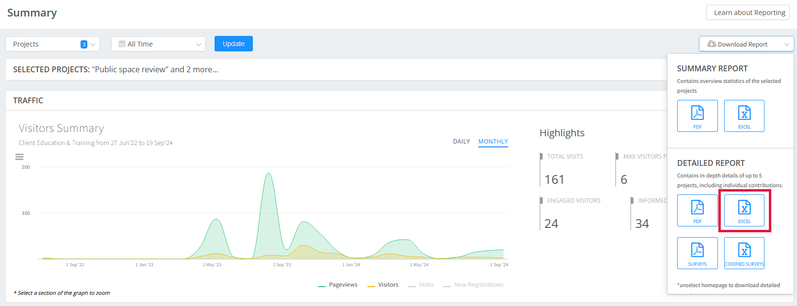This screenshot has width=797, height=306.
Task: Click the INFORMED value 34
Action: tap(642, 224)
